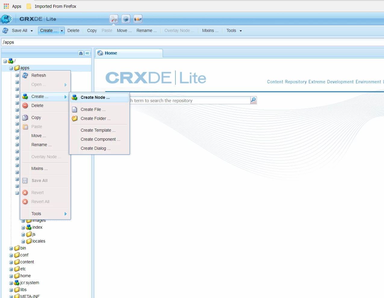This screenshot has width=384, height=298.
Task: Expand the content folder
Action: click(11, 262)
